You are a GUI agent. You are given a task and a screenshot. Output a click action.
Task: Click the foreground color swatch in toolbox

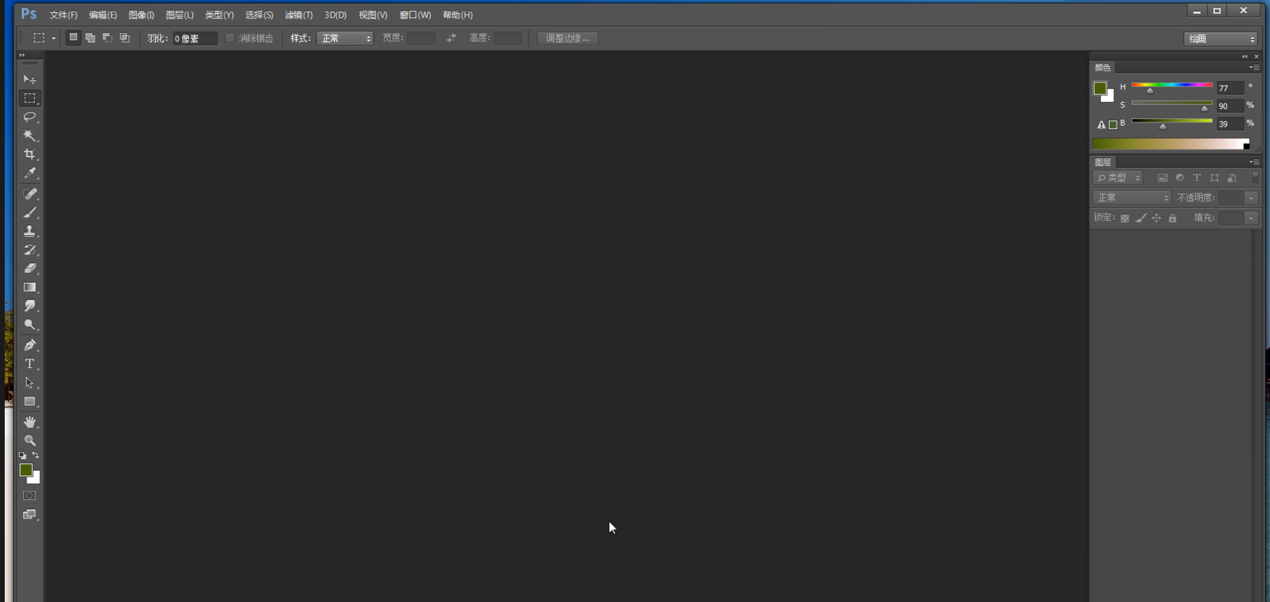pos(25,469)
